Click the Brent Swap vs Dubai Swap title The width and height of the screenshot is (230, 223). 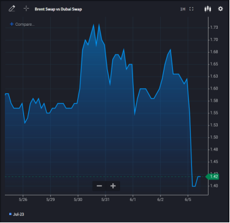coord(58,9)
